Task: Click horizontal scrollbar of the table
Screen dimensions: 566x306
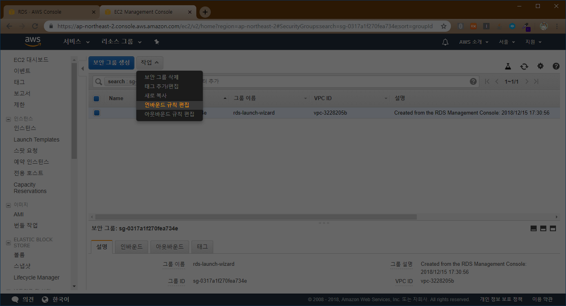Action: (x=256, y=217)
